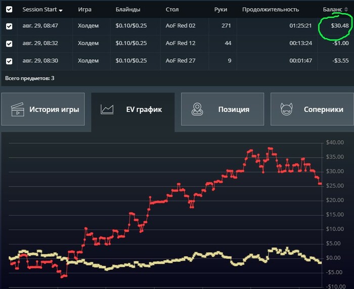This screenshot has width=354, height=289.
Task: Click the $30.48 balance value
Action: 340,26
